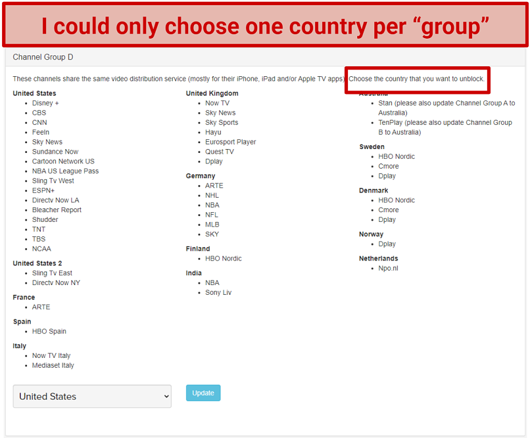This screenshot has height=438, width=530.
Task: Click the Denmark heading
Action: (x=373, y=190)
